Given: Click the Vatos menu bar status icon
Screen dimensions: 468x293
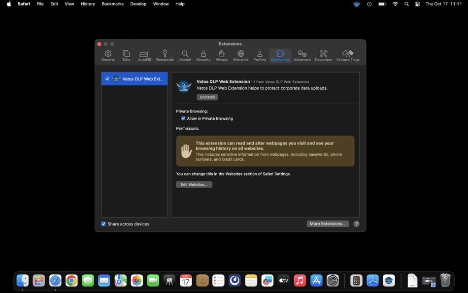Looking at the screenshot, I should tap(356, 4).
